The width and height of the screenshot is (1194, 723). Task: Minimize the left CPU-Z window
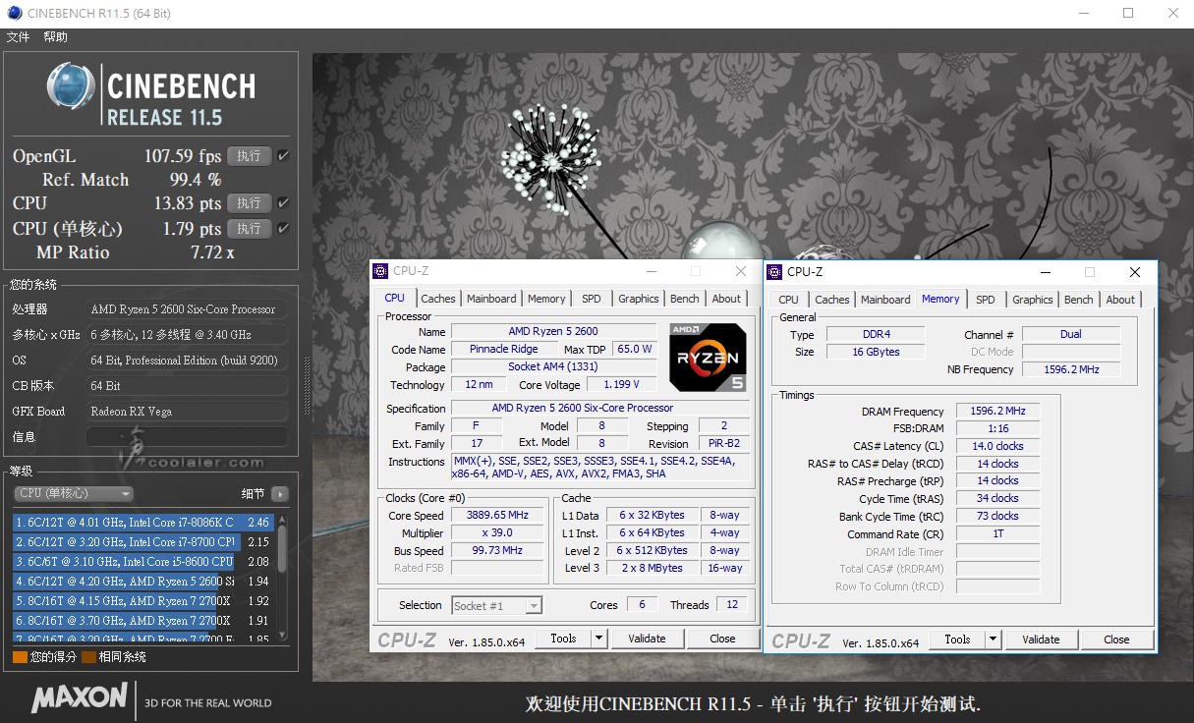pyautogui.click(x=650, y=271)
